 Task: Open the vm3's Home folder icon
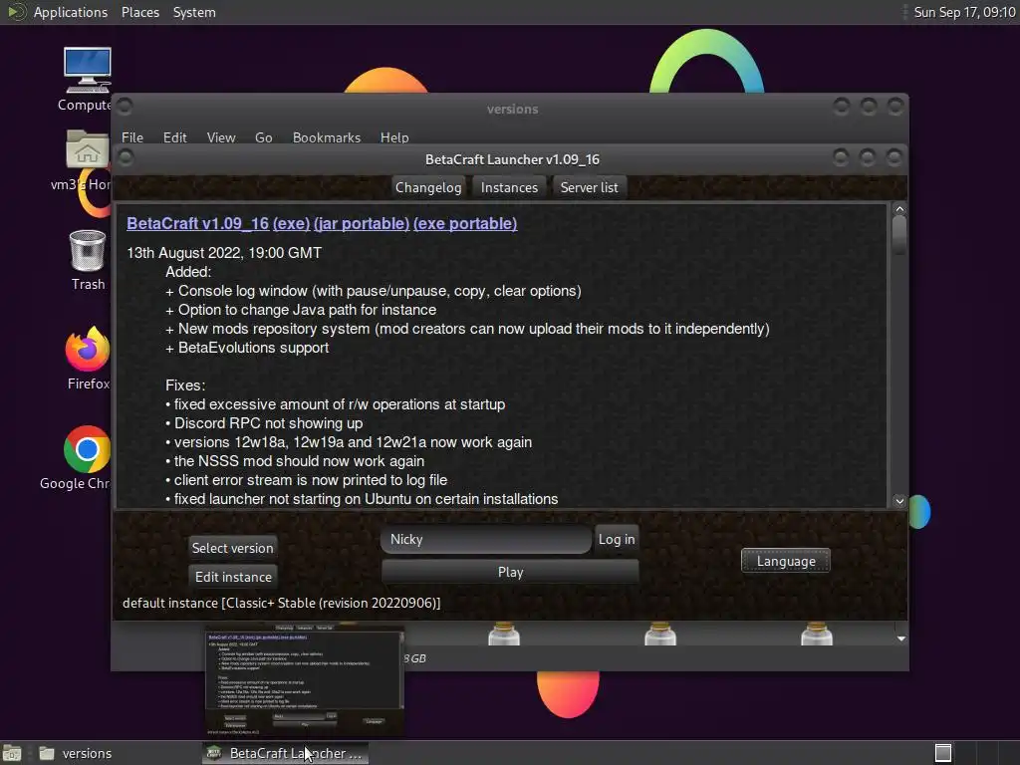(x=87, y=149)
